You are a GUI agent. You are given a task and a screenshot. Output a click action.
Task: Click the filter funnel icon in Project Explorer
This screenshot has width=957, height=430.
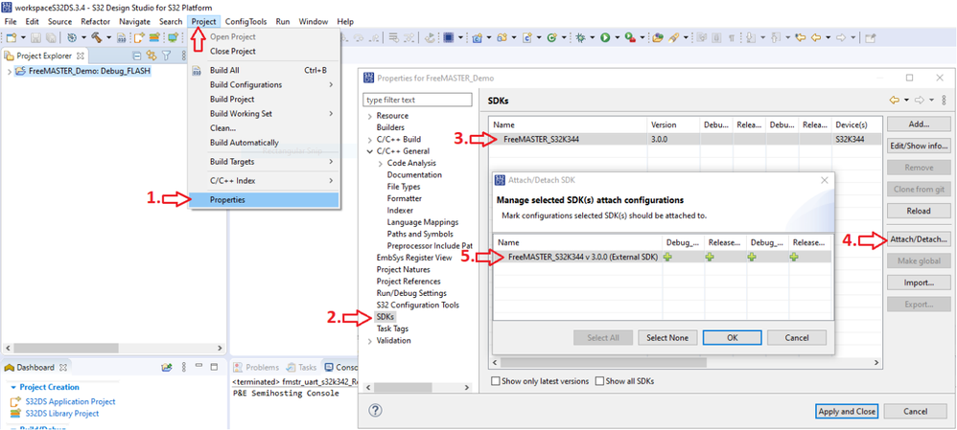[x=166, y=56]
